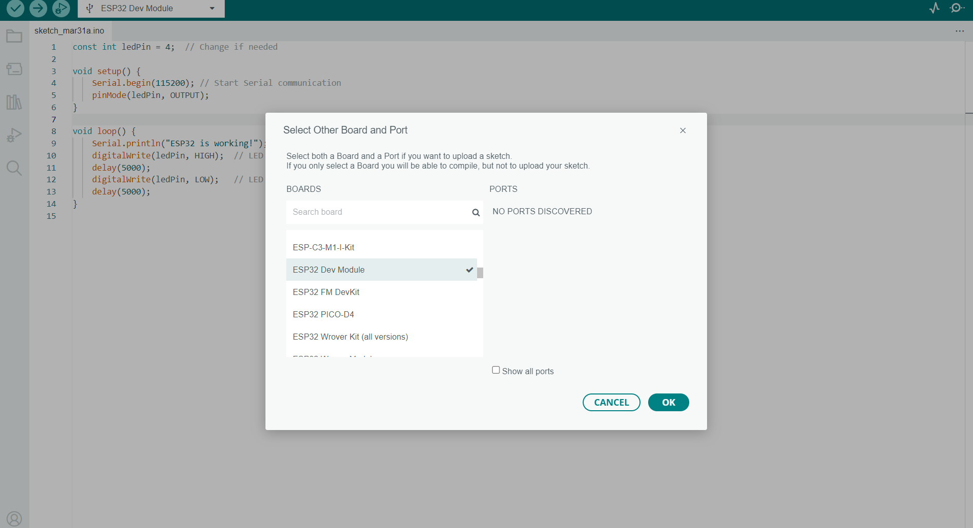Open the Boards Manager sidebar

(x=14, y=69)
